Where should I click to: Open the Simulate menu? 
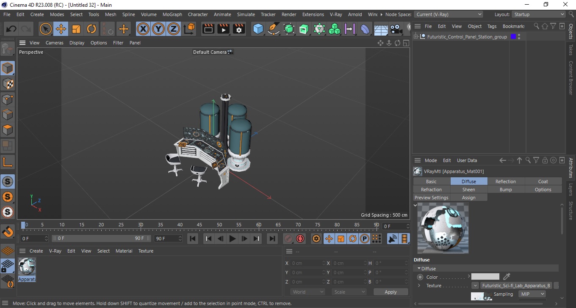246,14
